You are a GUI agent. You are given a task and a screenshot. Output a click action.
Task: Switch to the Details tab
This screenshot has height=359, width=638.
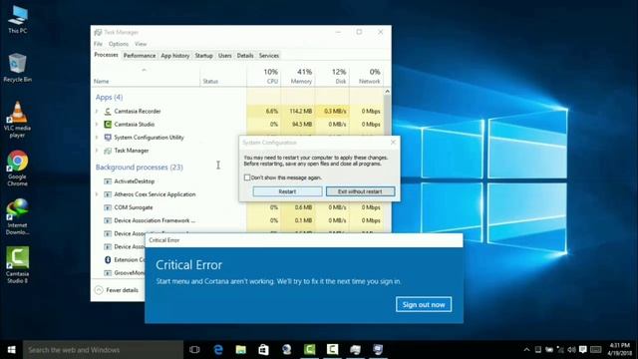coord(245,56)
